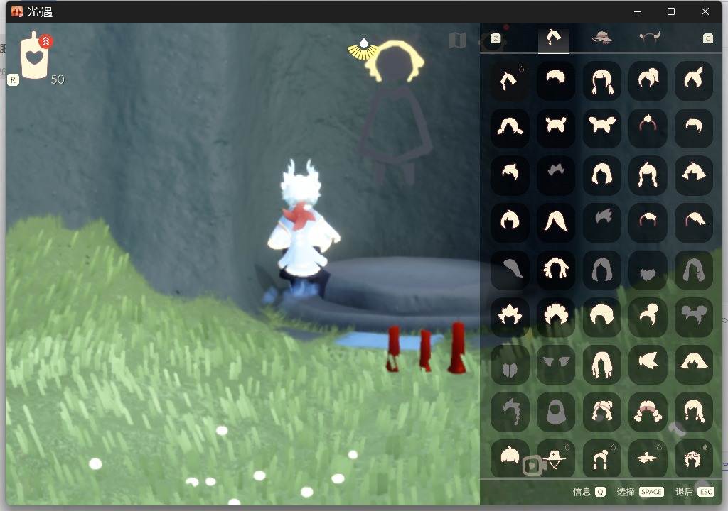Click the golden fan spirit marker
The height and width of the screenshot is (511, 728).
tap(363, 50)
